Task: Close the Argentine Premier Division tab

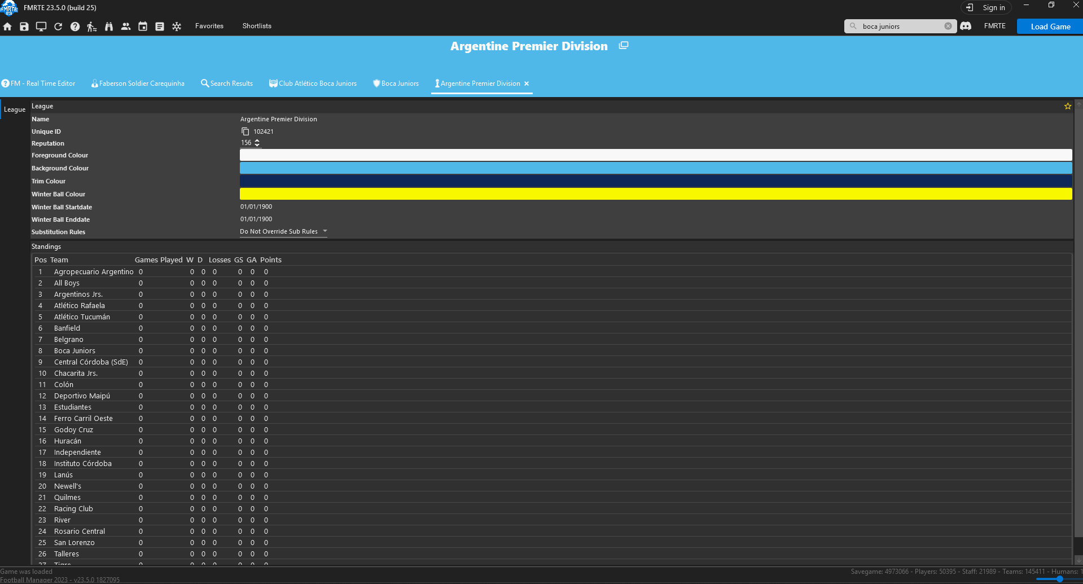Action: (x=527, y=84)
